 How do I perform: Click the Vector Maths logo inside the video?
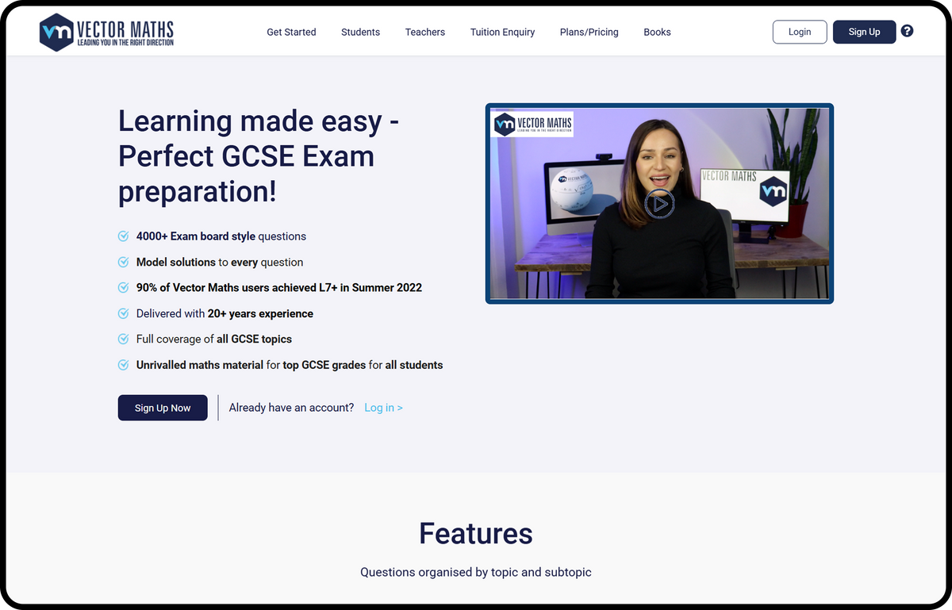click(x=532, y=124)
